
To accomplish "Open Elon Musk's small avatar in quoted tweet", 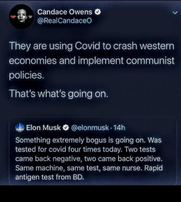I will click(20, 127).
